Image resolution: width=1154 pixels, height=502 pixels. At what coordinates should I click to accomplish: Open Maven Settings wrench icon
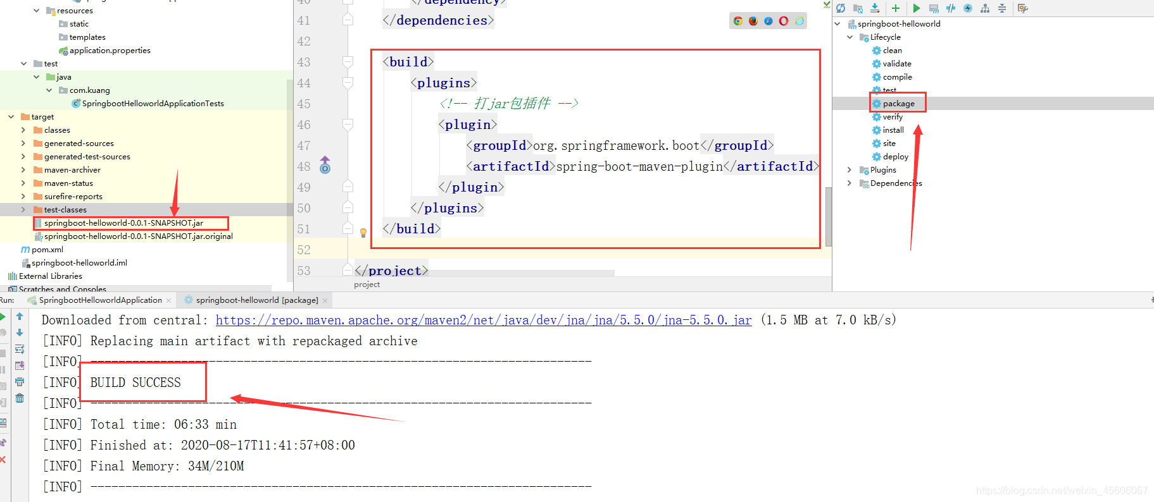coord(1023,8)
